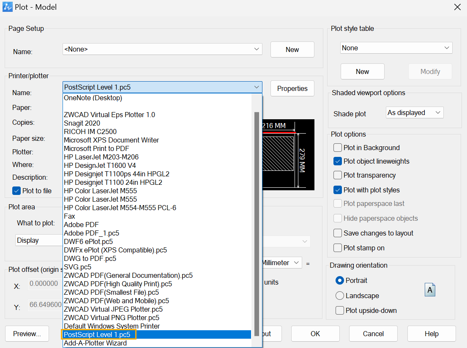The height and width of the screenshot is (348, 467).
Task: Click the printer list scrollbar thumb
Action: click(257, 225)
